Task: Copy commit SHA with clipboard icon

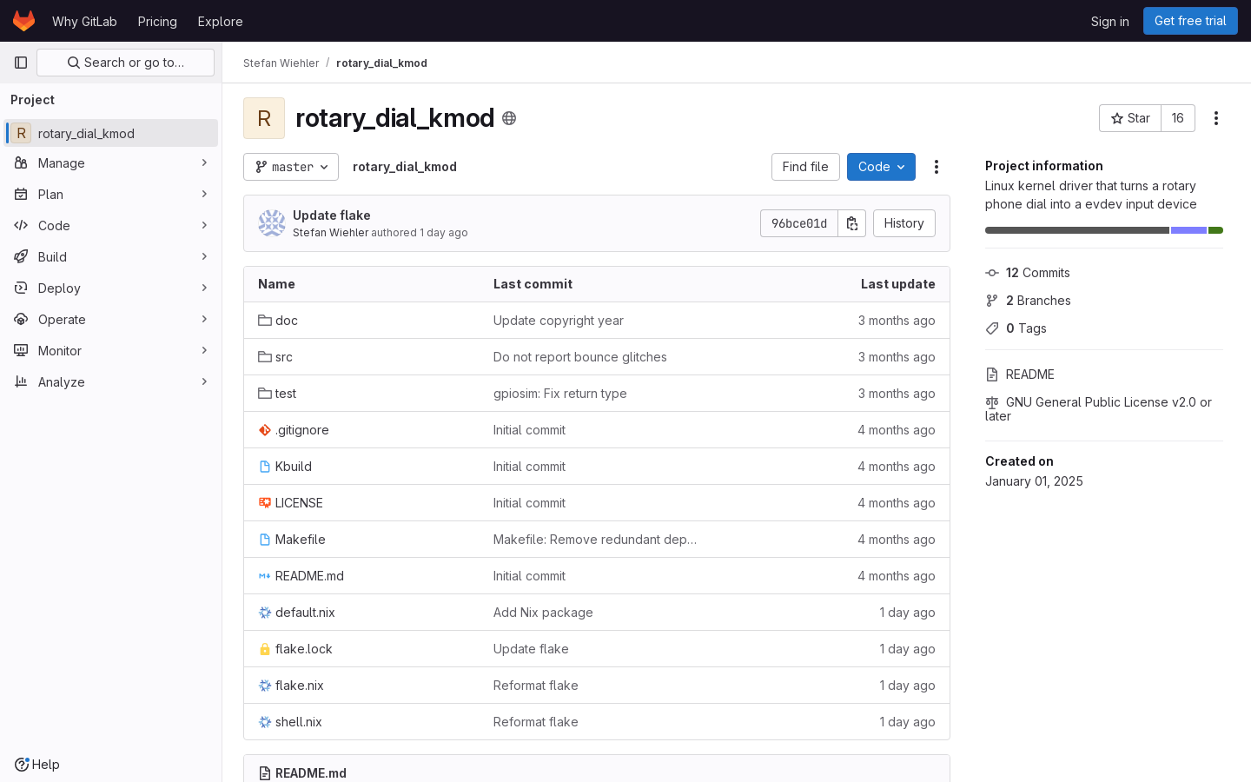Action: (852, 223)
